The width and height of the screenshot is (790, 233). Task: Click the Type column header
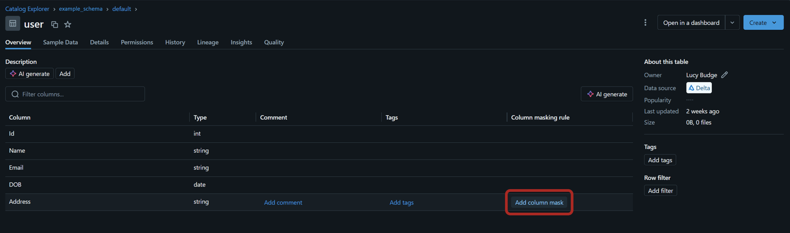[200, 117]
